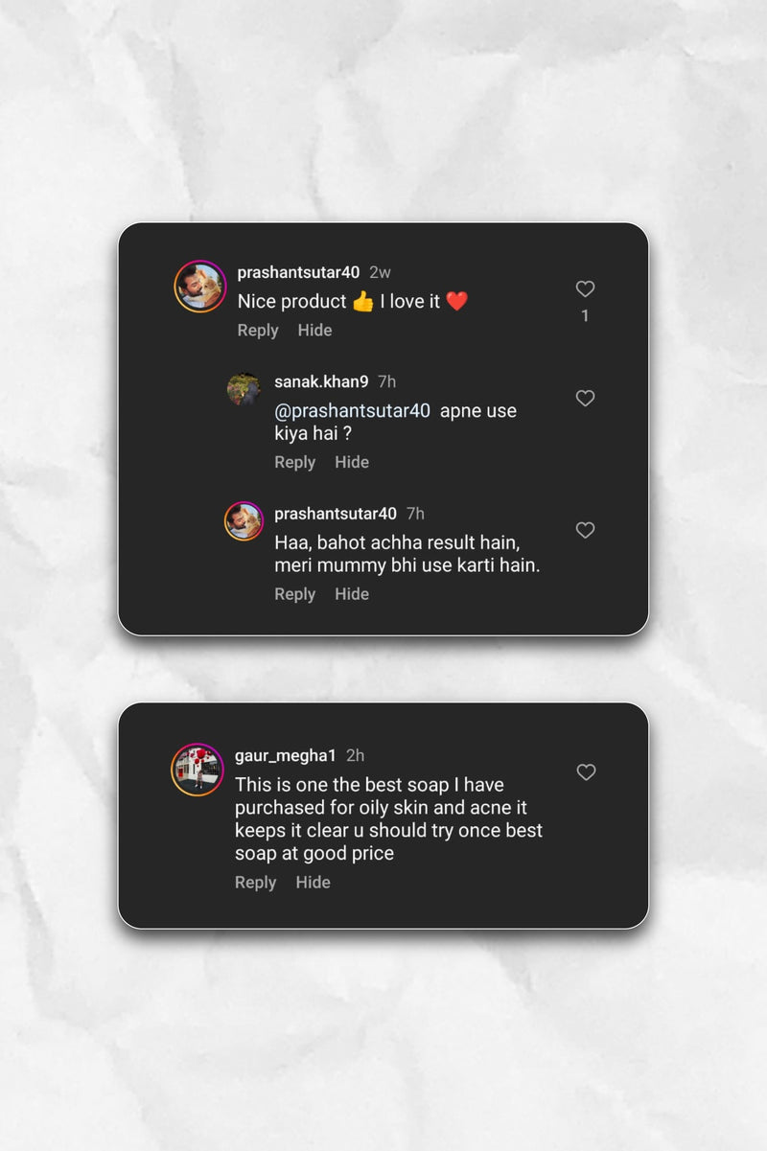Like the "Haa, bahot achha" reply
Viewport: 767px width, 1151px height.
click(x=585, y=530)
